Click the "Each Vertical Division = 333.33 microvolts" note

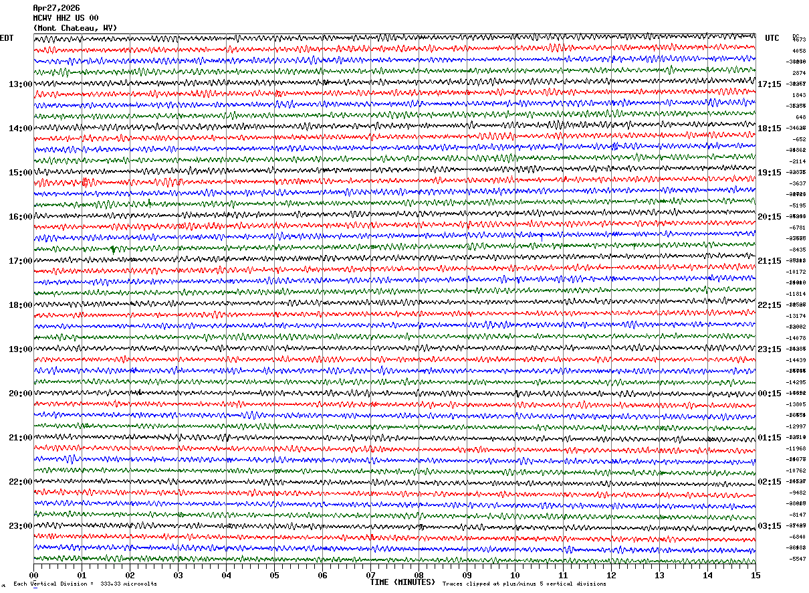[x=85, y=584]
